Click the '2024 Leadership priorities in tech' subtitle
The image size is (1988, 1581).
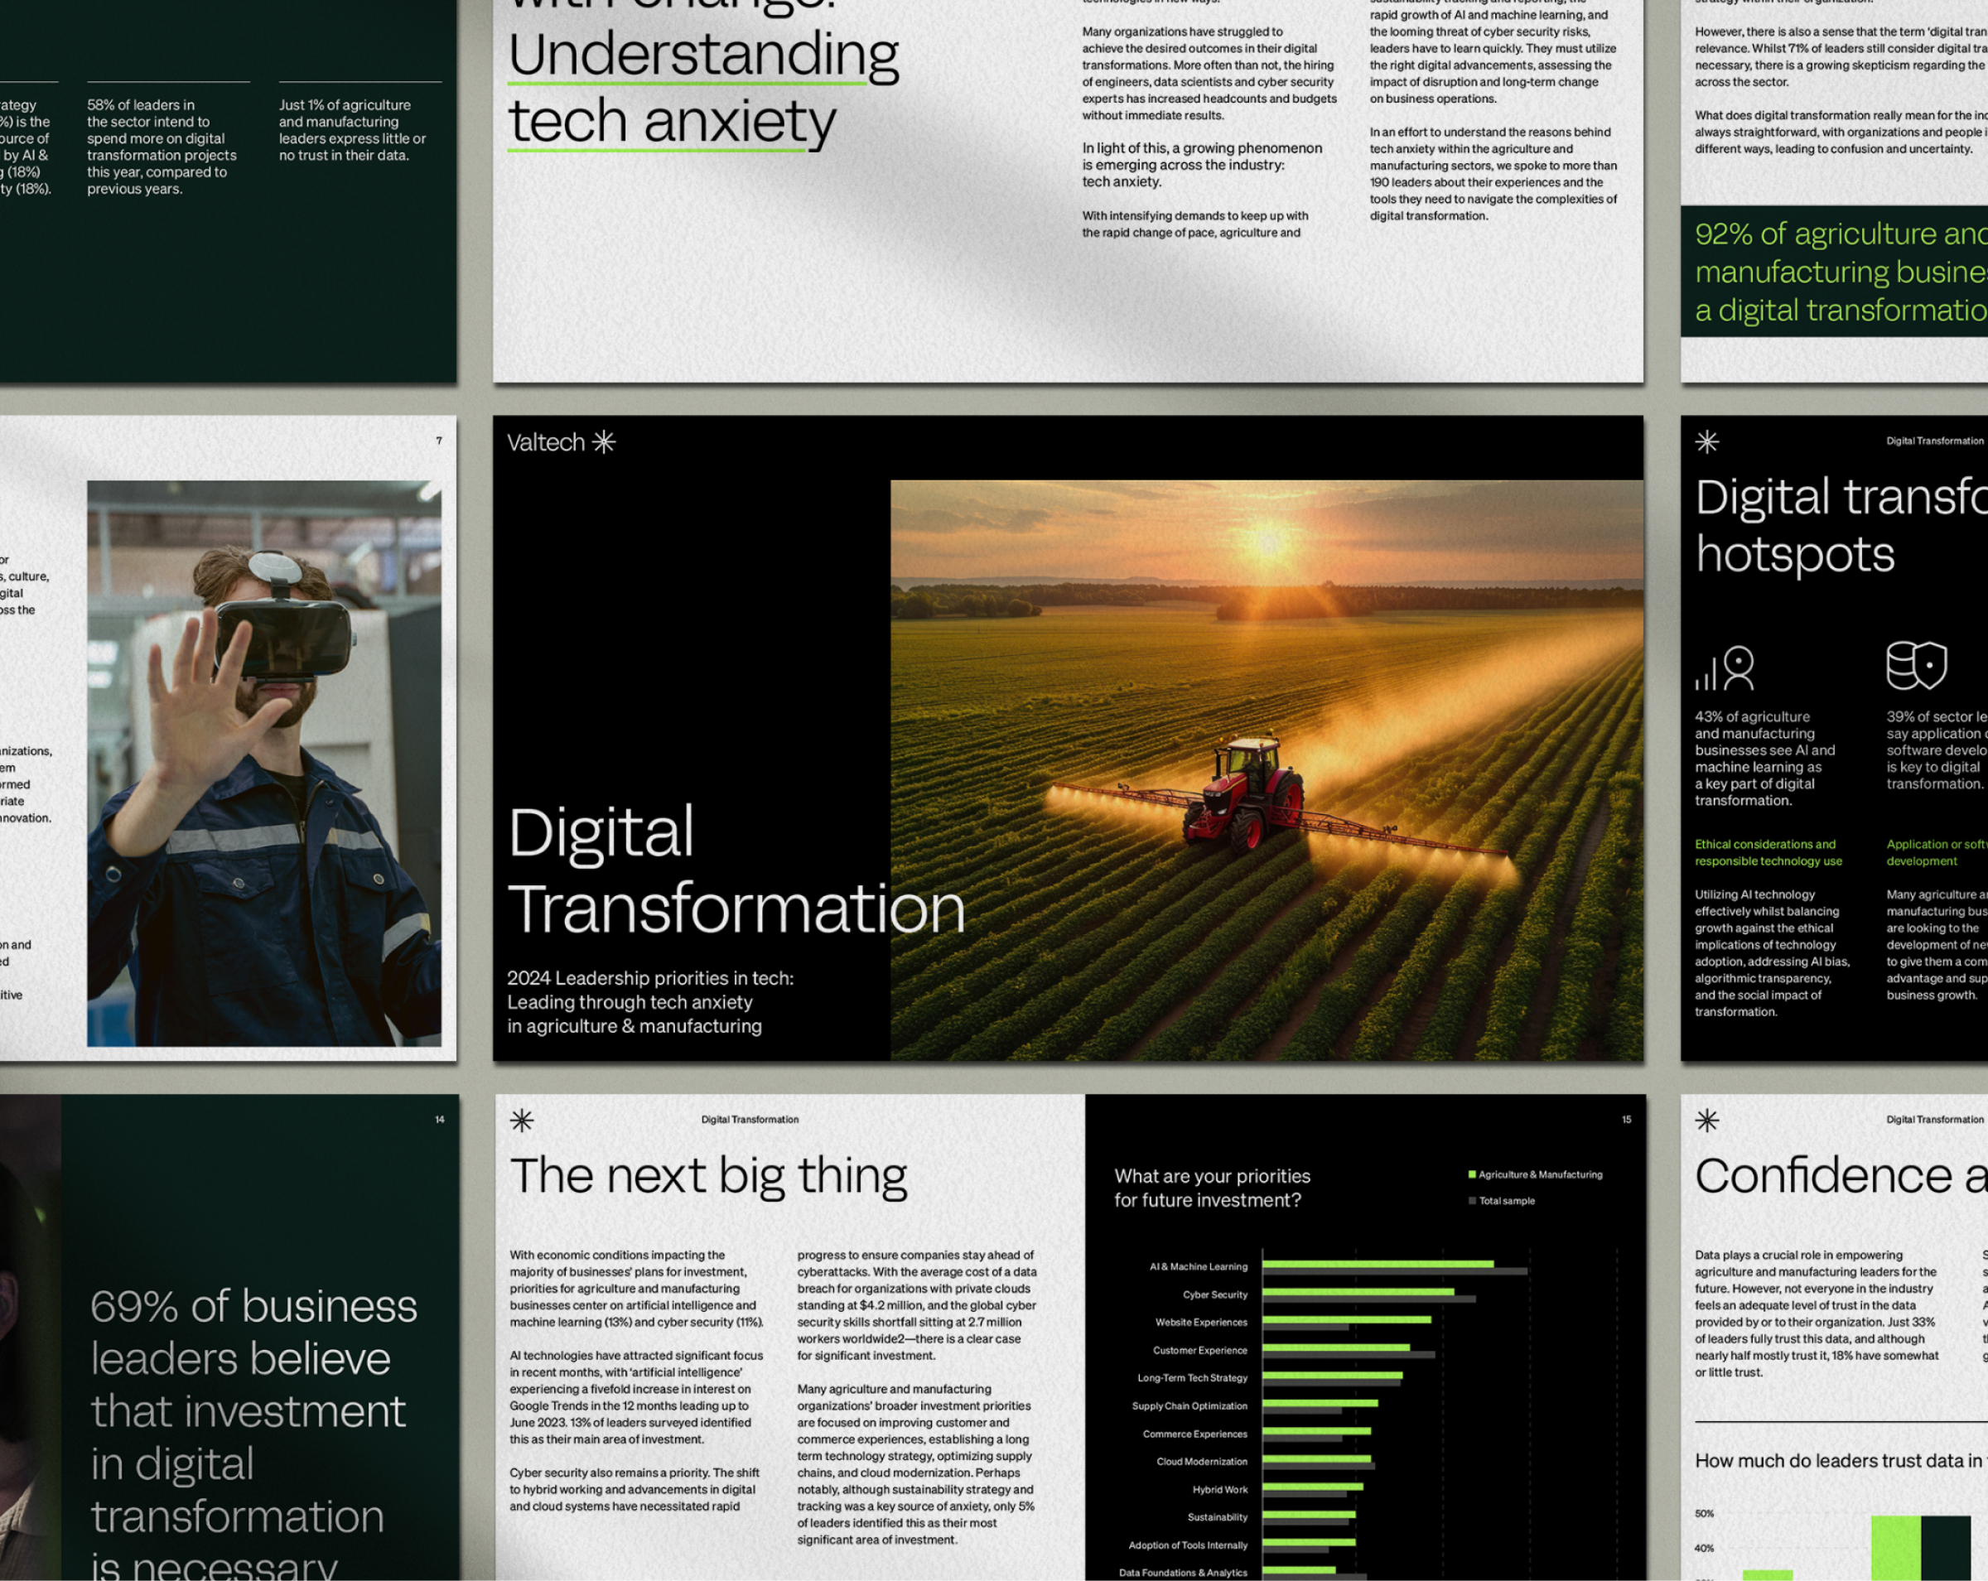click(x=650, y=1002)
